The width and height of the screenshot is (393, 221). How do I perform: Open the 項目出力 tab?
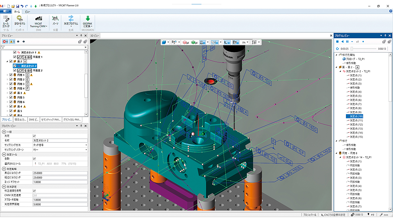point(20,120)
